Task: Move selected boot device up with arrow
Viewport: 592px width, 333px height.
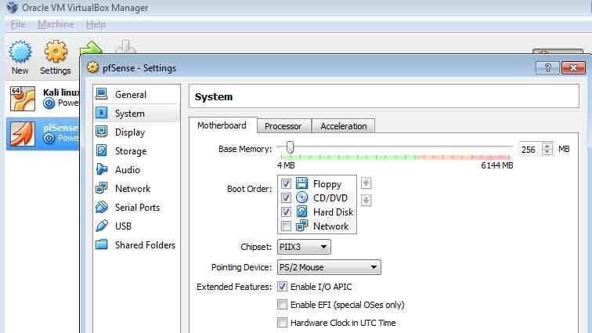Action: (x=366, y=183)
